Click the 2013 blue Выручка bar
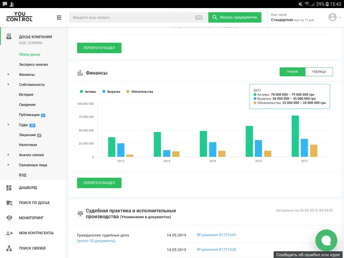344x258 pixels. point(121,150)
